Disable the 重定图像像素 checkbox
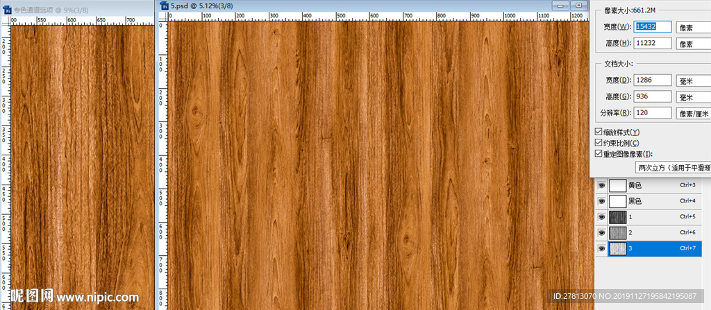Screen dimensions: 711x310 599,154
